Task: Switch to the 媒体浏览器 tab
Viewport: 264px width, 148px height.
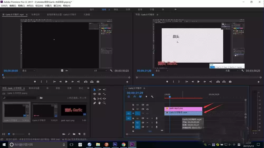Action: click(x=34, y=88)
